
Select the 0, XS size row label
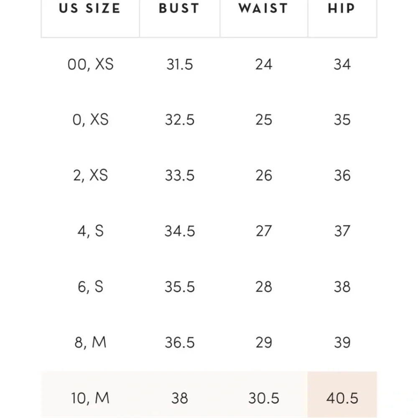[90, 120]
